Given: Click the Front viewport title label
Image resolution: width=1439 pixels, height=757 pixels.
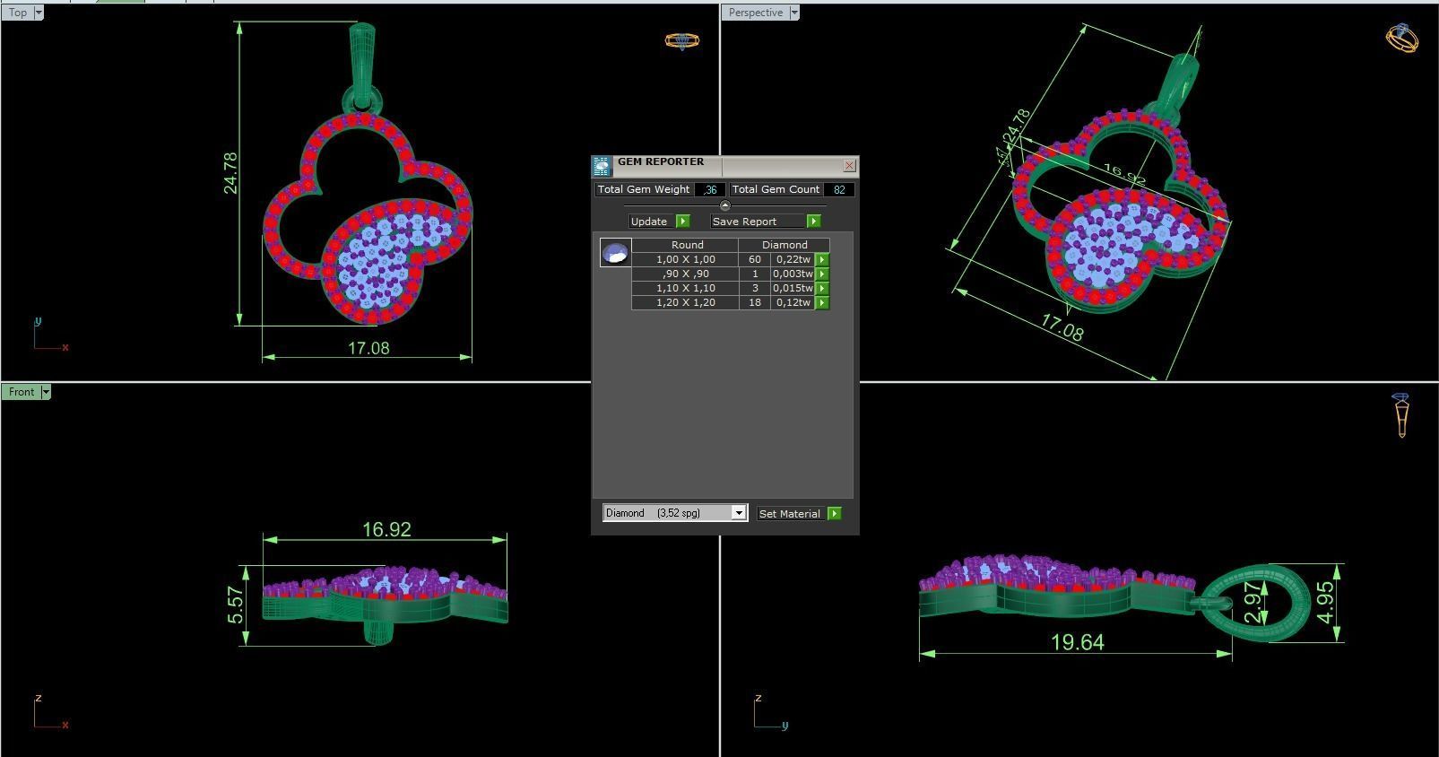Looking at the screenshot, I should (x=22, y=392).
